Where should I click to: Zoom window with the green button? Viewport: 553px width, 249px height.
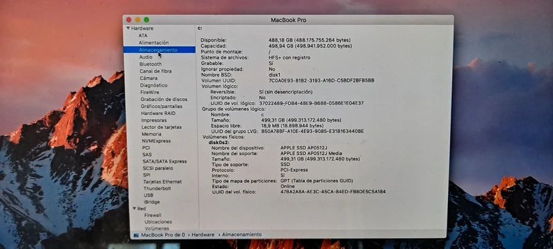point(147,20)
